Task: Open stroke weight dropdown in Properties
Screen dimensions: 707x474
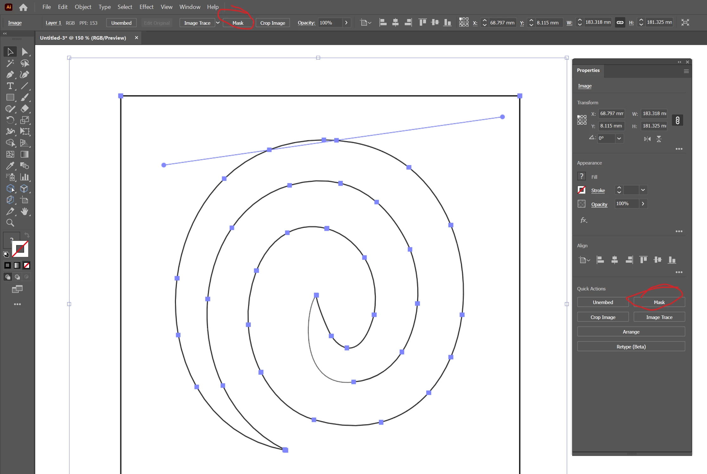Action: click(x=643, y=190)
